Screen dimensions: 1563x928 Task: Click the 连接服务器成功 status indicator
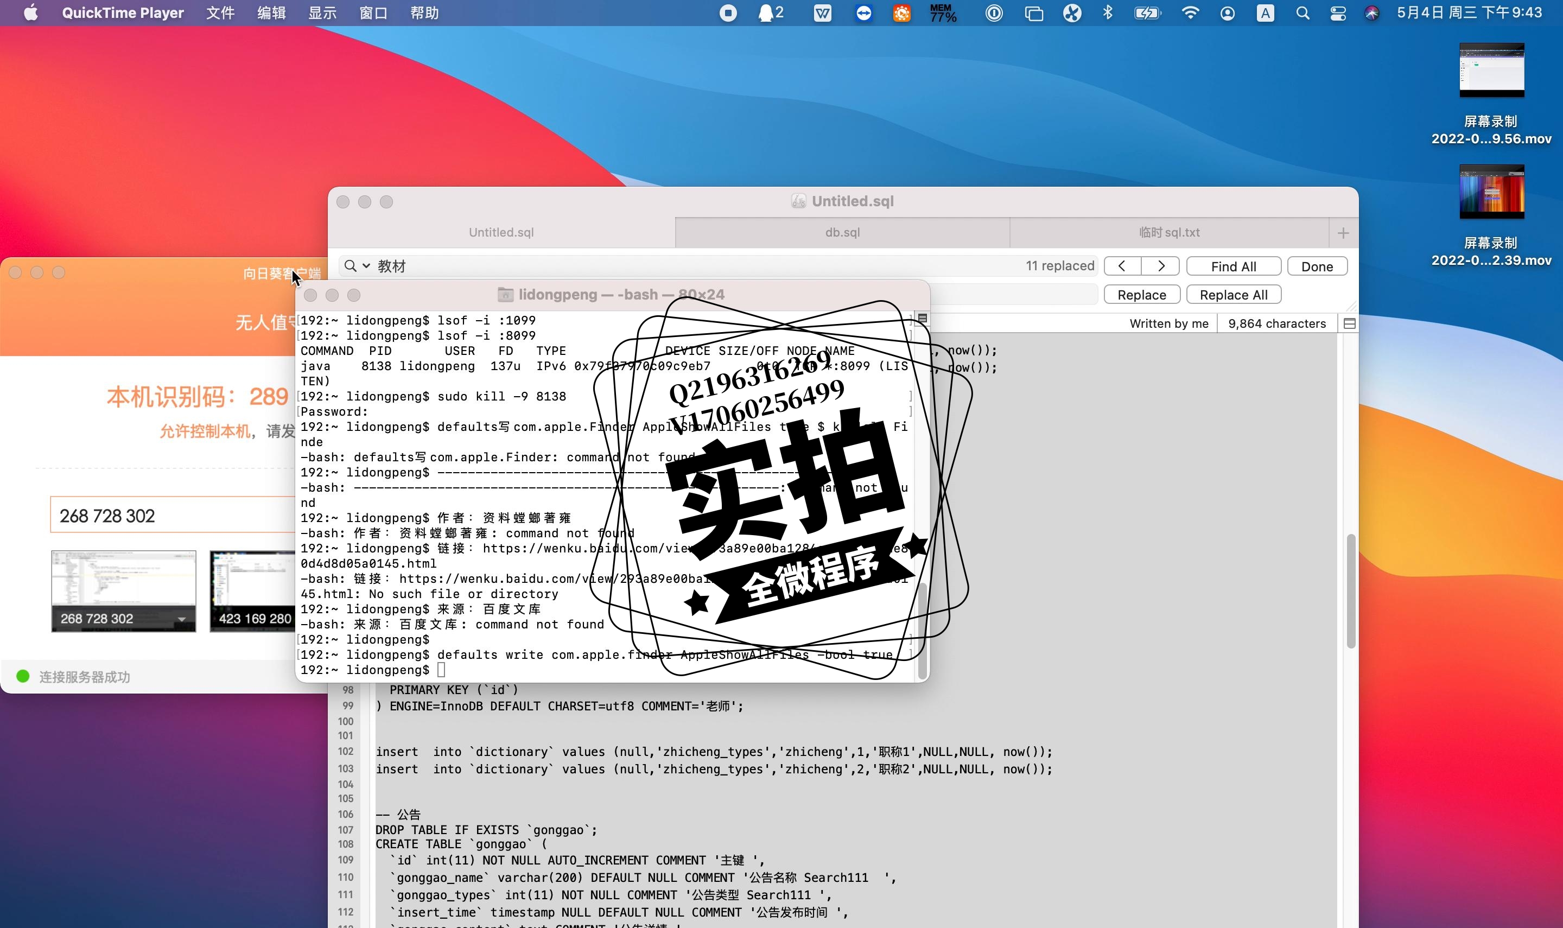[x=73, y=677]
